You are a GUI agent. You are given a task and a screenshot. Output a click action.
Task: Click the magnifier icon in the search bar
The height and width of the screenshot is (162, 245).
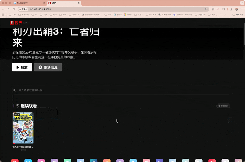click(14, 90)
